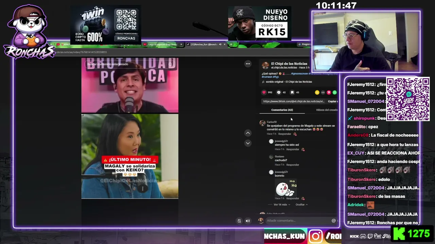Click the #greenscreen hashtag
The width and height of the screenshot is (435, 244).
tap(299, 74)
